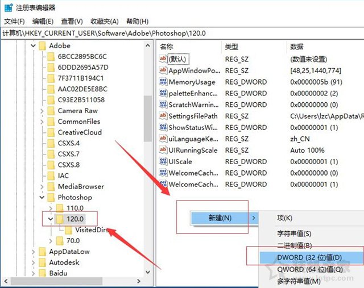The image size is (364, 288).
Task: Open the 编辑(E) menu
Action: pos(43,22)
